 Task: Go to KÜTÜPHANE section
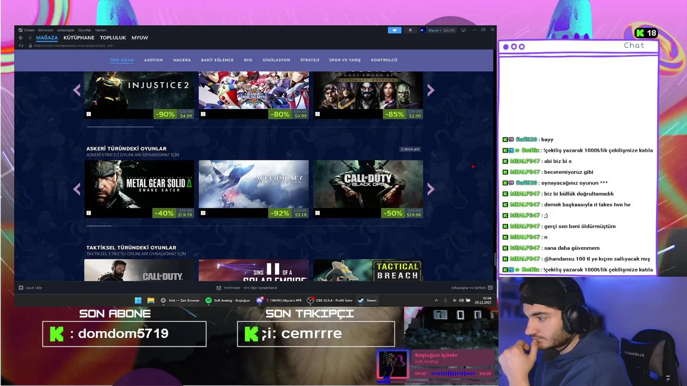click(x=79, y=38)
